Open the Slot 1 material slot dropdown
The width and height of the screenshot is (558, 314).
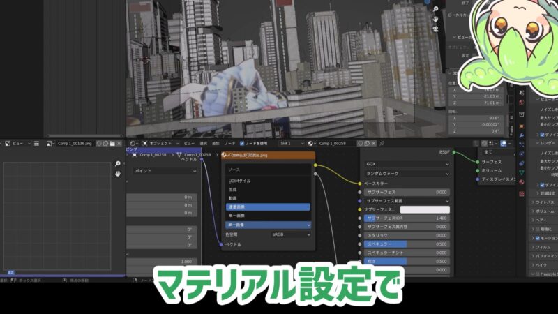[292, 143]
